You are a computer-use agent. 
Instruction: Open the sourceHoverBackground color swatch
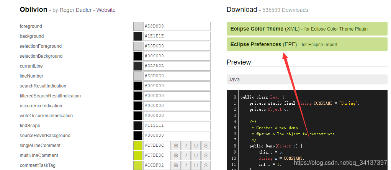tap(137, 136)
